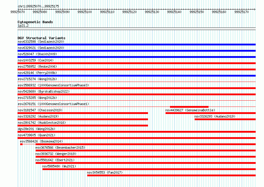Click esv2676151 (1000GenomesConsortiumPhase1) label
Viewport: 264px width, 187px height.
[53, 104]
